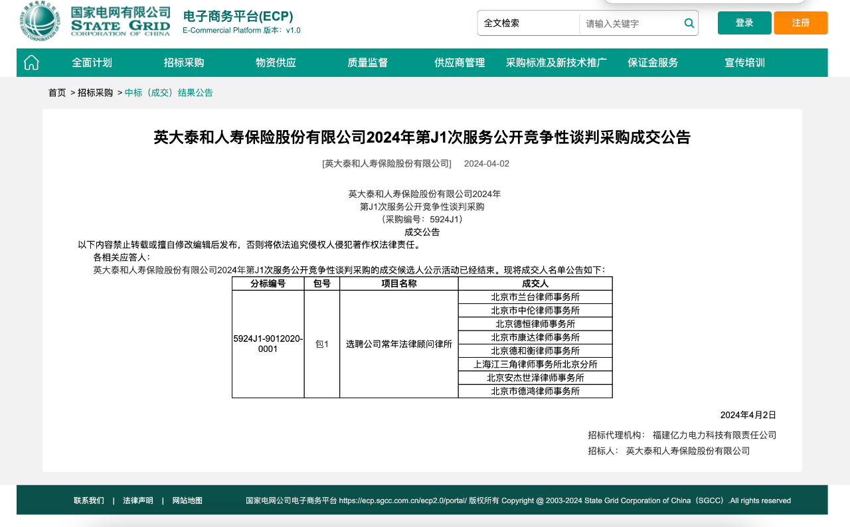Click 北京德和衡律师事务所 in the table
The image size is (850, 527).
click(535, 350)
